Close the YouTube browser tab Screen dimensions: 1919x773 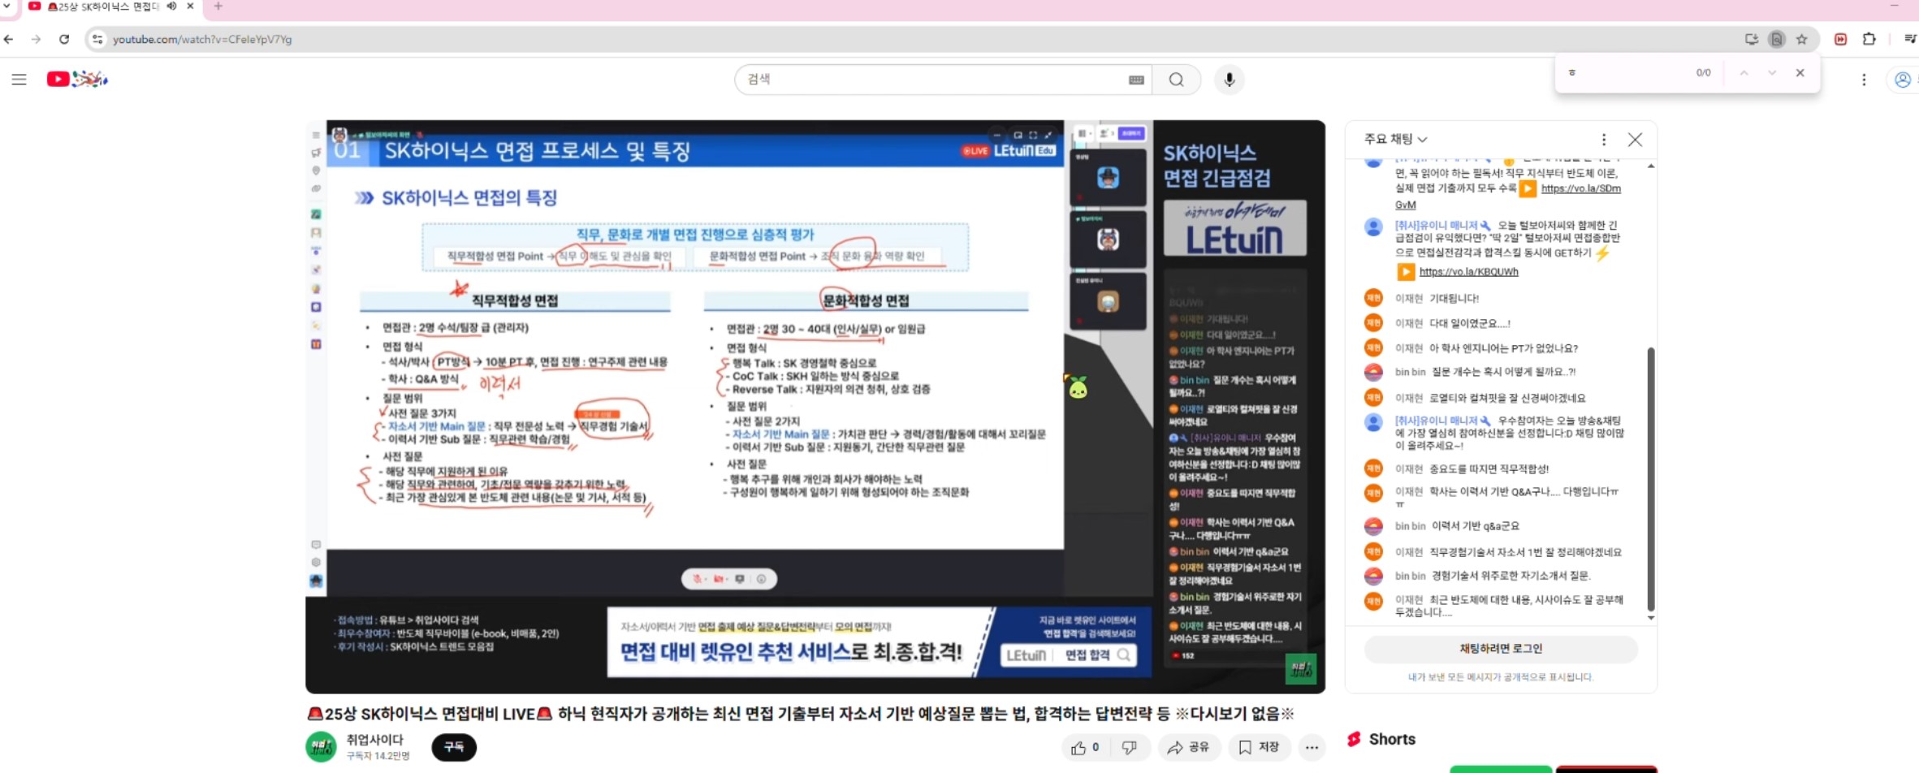(x=190, y=6)
